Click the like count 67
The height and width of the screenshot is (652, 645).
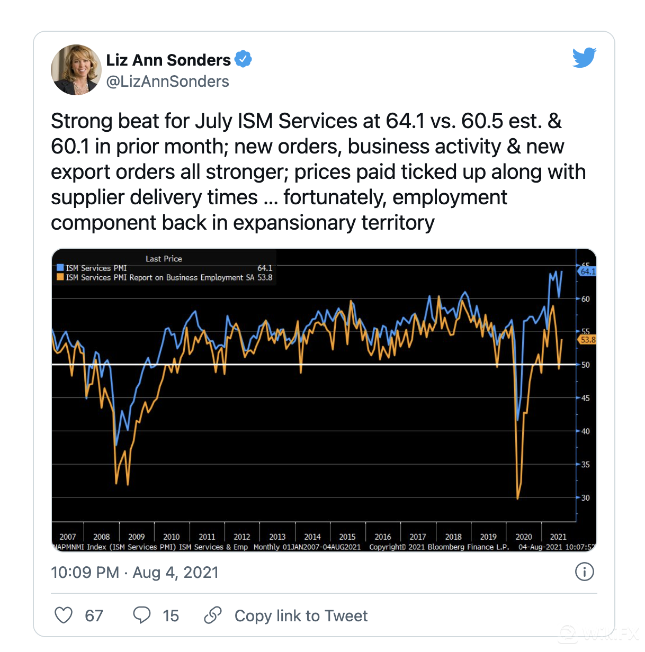coord(94,615)
